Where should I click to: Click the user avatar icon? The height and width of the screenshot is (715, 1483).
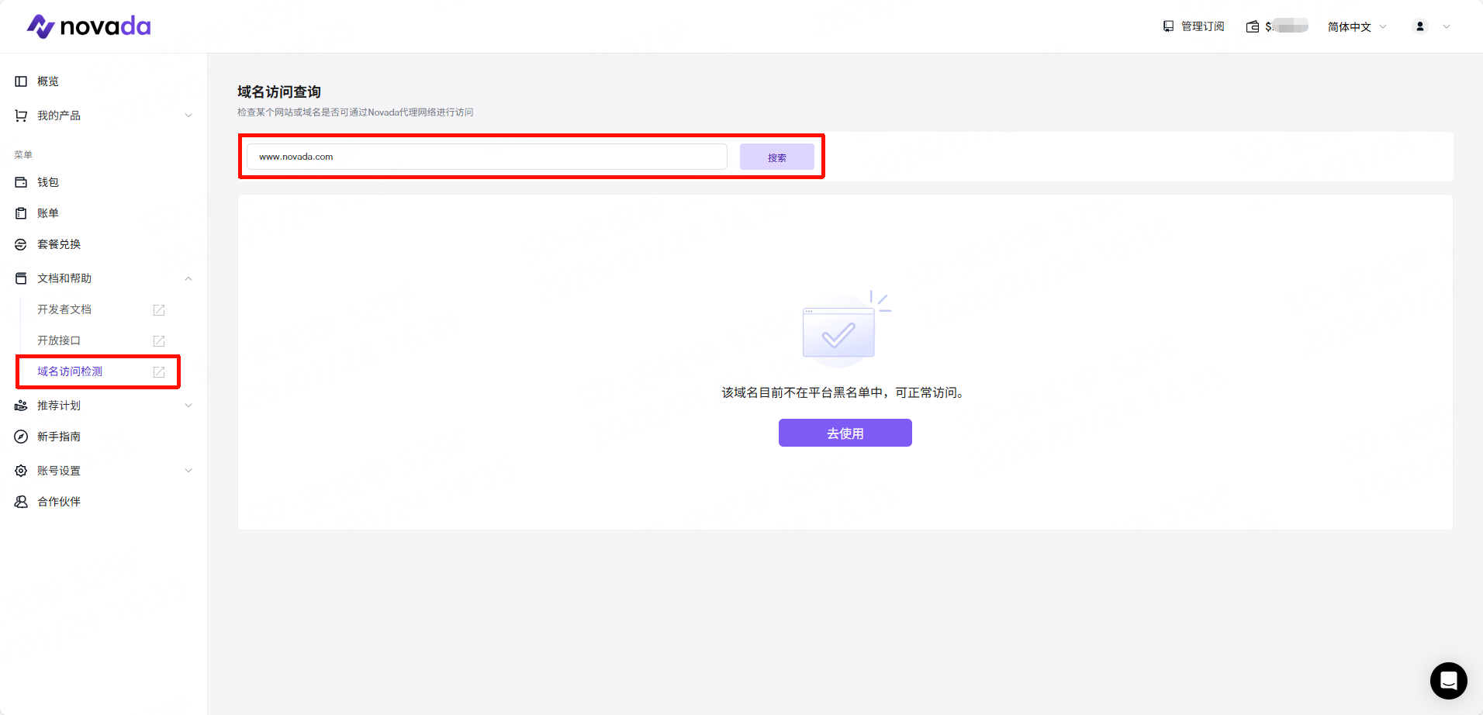click(1419, 26)
